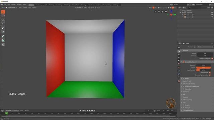Select the Transform tool
Screen dimensions: 214x120
click(3, 32)
